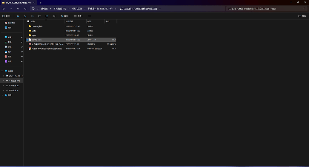Viewport: 309px width, 167px height.
Task: Click the Rename icon in toolbar
Action: [x=40, y=16]
